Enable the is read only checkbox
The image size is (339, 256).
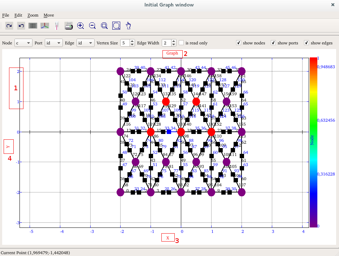[181, 43]
